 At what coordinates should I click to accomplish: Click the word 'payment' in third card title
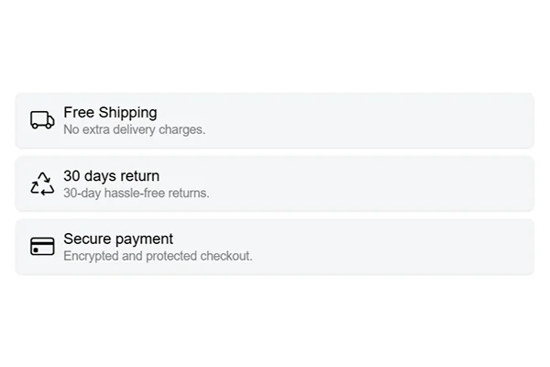tap(143, 239)
